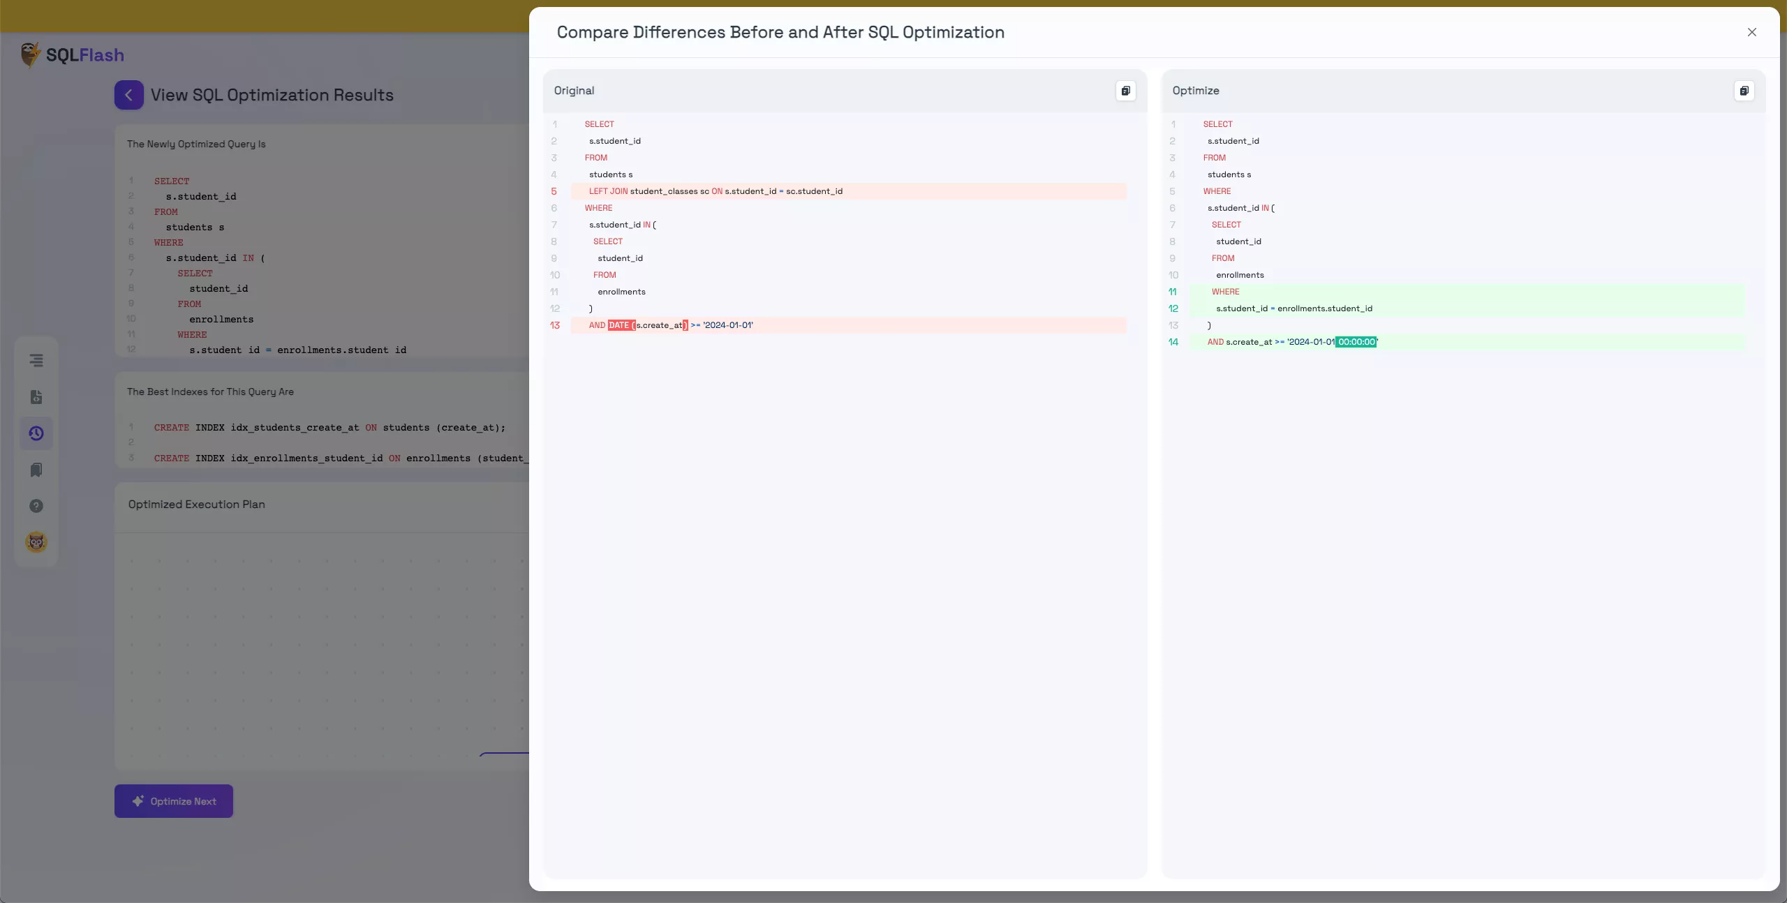Open the bookmarks panel in the sidebar

(x=36, y=470)
